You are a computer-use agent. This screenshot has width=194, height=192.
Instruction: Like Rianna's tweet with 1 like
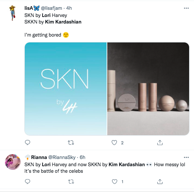tap(114, 182)
